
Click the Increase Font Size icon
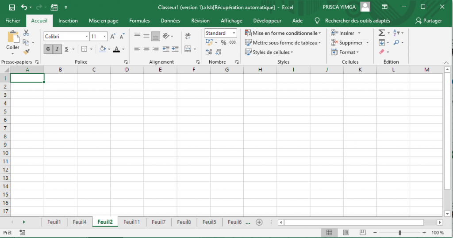(x=113, y=37)
